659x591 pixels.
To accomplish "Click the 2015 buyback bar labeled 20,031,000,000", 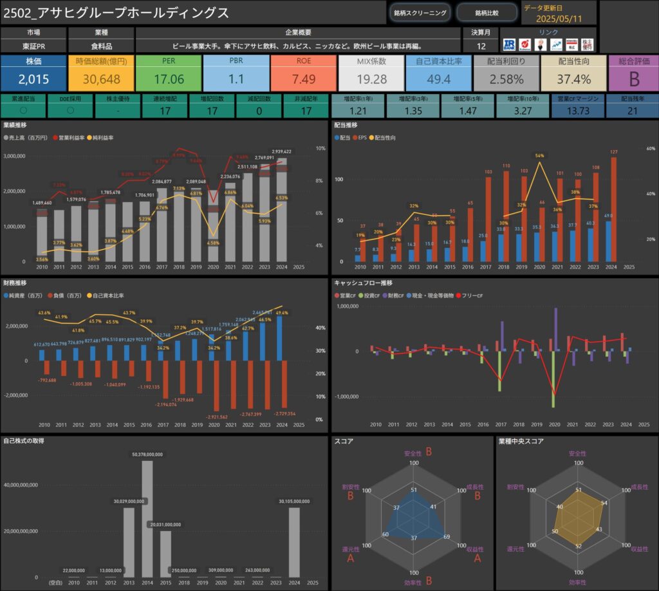I will click(165, 554).
